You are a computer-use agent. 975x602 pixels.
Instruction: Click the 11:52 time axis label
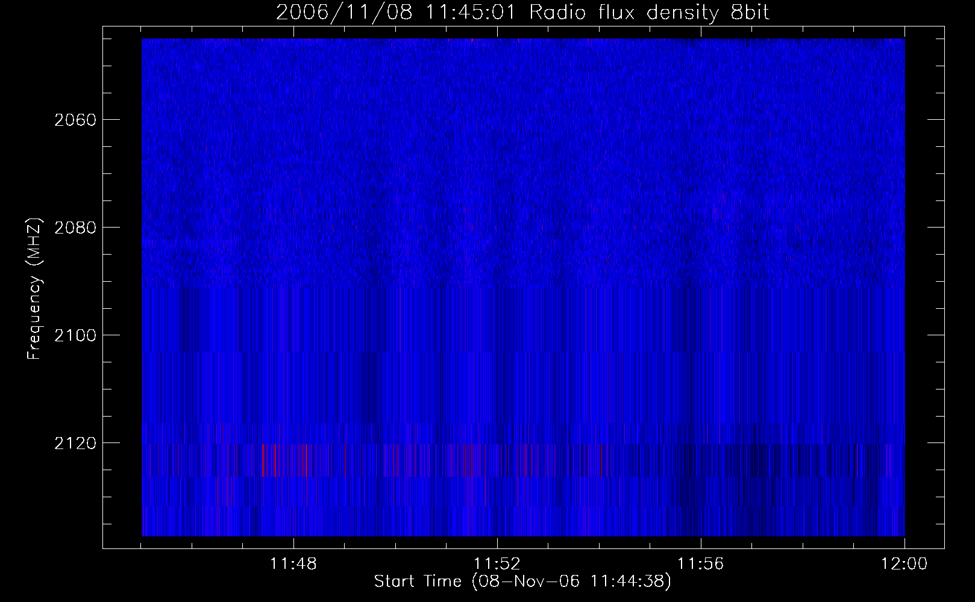click(x=497, y=564)
